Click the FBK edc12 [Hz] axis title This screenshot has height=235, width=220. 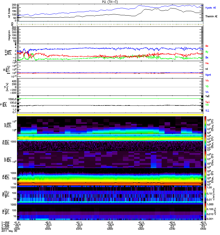click(x=5, y=194)
